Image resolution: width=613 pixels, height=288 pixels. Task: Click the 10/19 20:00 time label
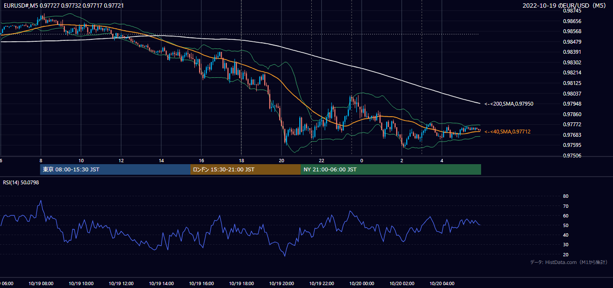(x=282, y=284)
